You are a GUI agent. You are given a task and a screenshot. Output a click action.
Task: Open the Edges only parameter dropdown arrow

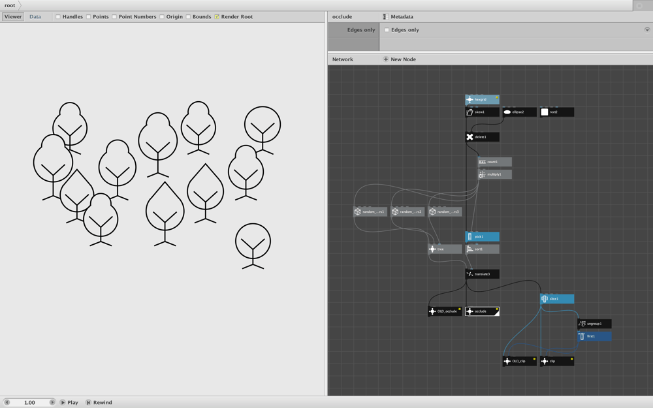646,29
